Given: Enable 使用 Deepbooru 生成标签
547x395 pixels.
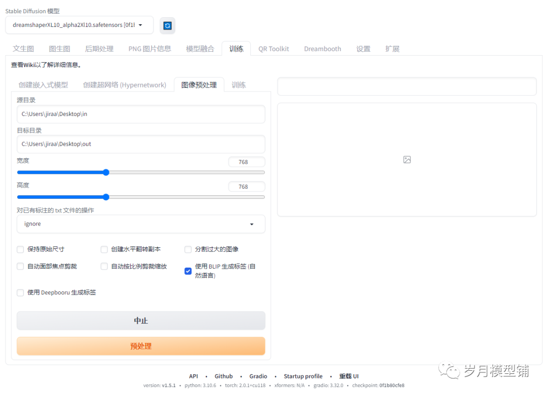Looking at the screenshot, I should pos(20,292).
